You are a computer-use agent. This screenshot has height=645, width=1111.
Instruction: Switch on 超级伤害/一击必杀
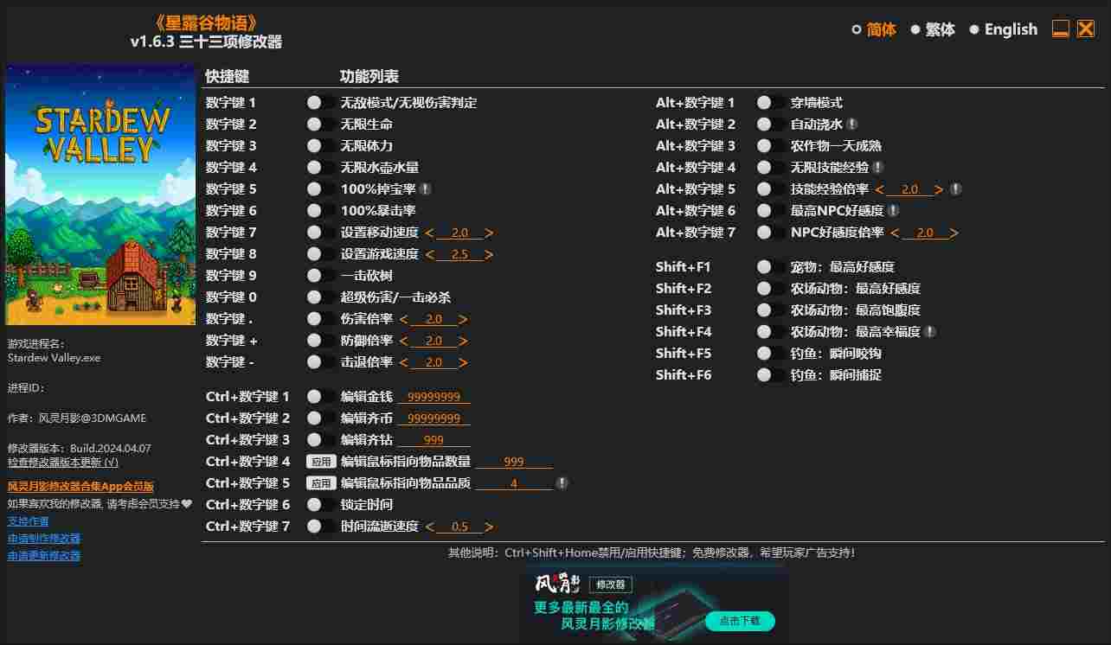(x=321, y=297)
